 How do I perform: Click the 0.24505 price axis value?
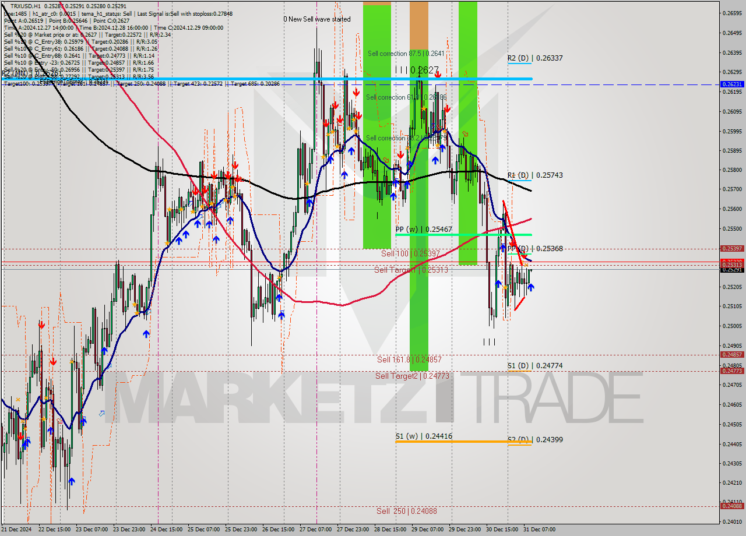[732, 424]
